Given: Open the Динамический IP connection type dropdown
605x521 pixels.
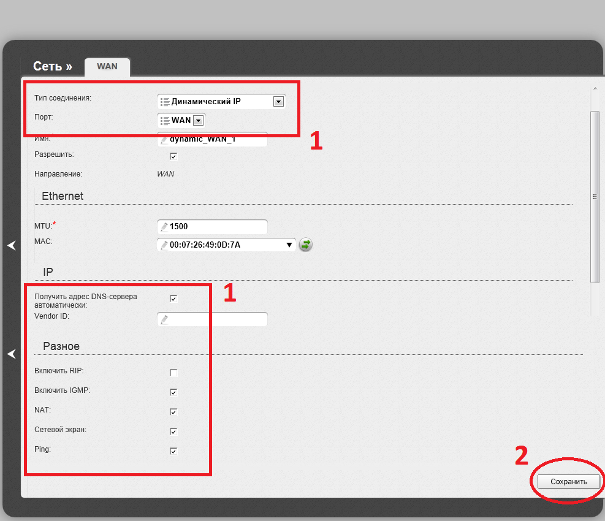Looking at the screenshot, I should [278, 102].
